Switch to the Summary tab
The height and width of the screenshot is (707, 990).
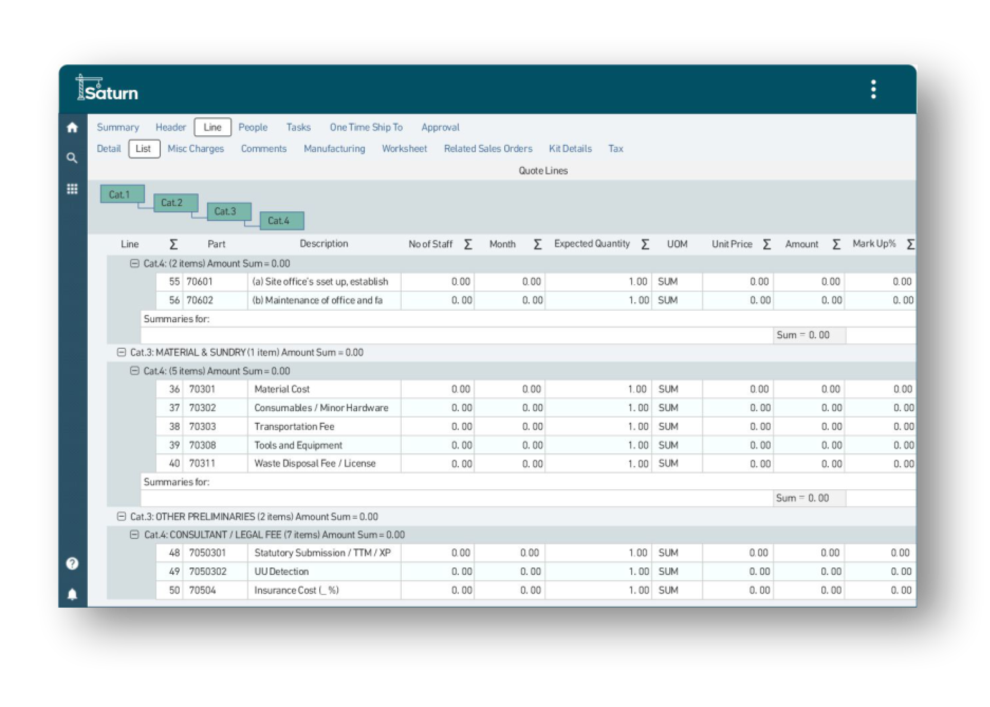point(118,127)
